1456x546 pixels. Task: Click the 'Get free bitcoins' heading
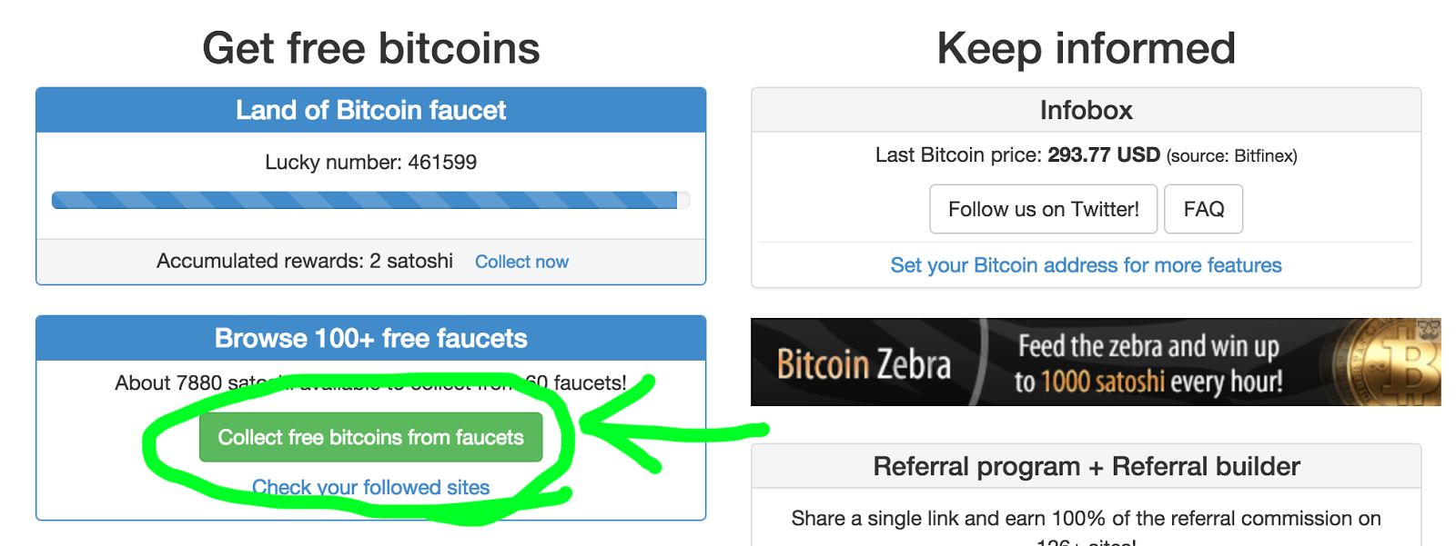tap(370, 48)
